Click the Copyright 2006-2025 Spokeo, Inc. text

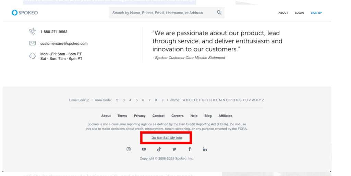pos(167,158)
